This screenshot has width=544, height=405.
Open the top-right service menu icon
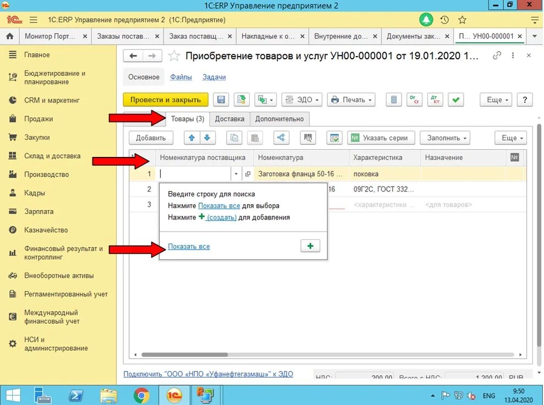click(x=535, y=20)
